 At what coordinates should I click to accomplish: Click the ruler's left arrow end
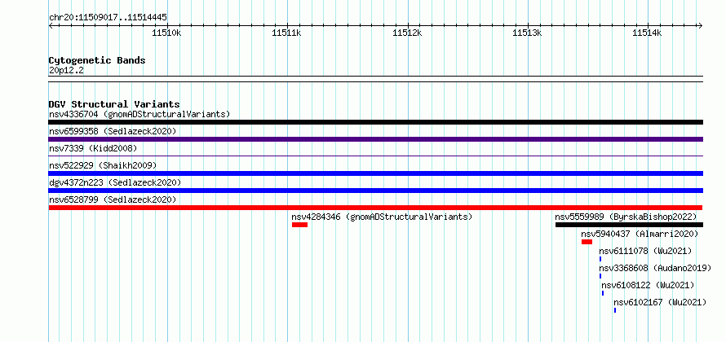point(51,26)
